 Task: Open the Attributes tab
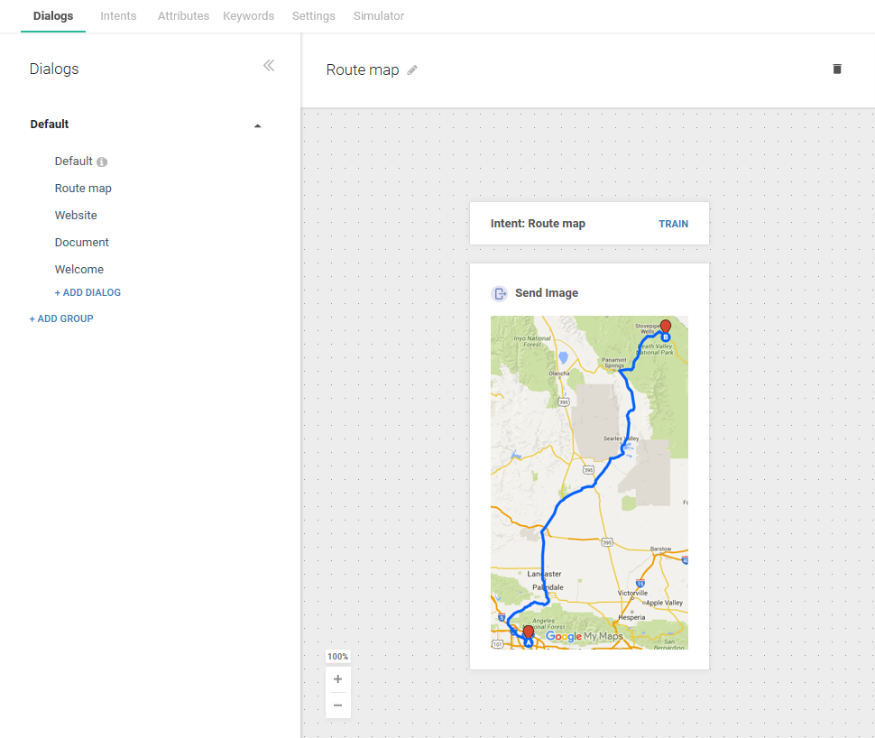coord(183,16)
